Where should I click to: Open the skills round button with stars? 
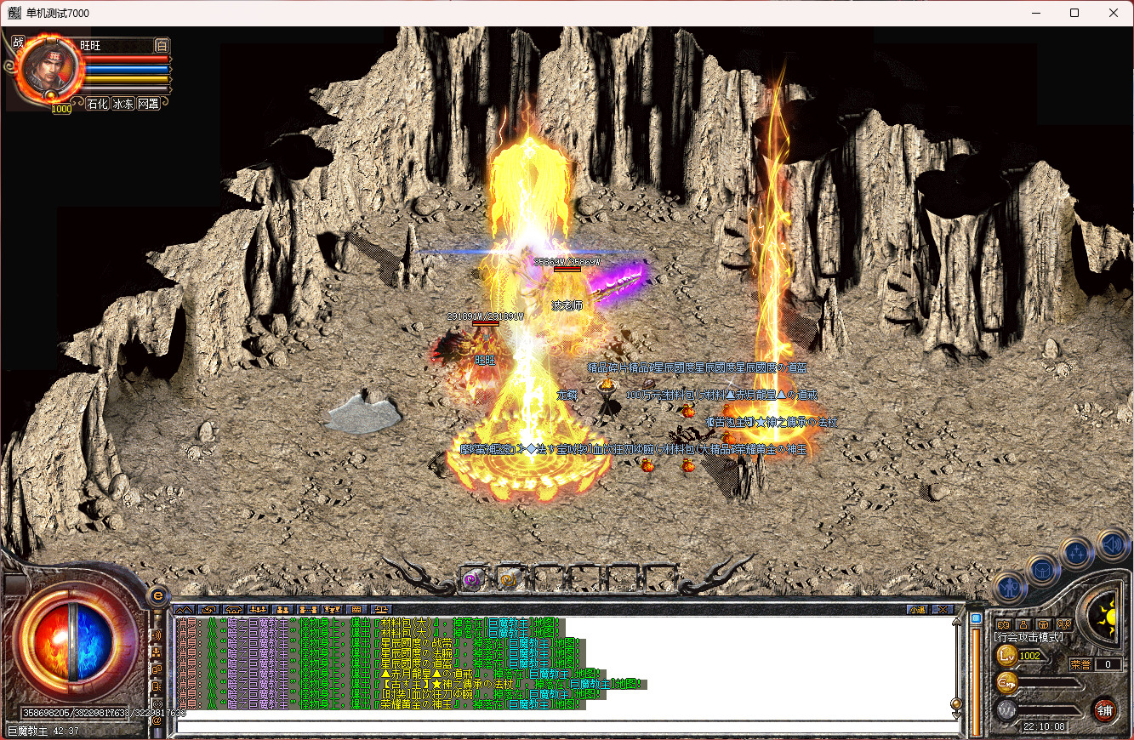(x=1076, y=553)
